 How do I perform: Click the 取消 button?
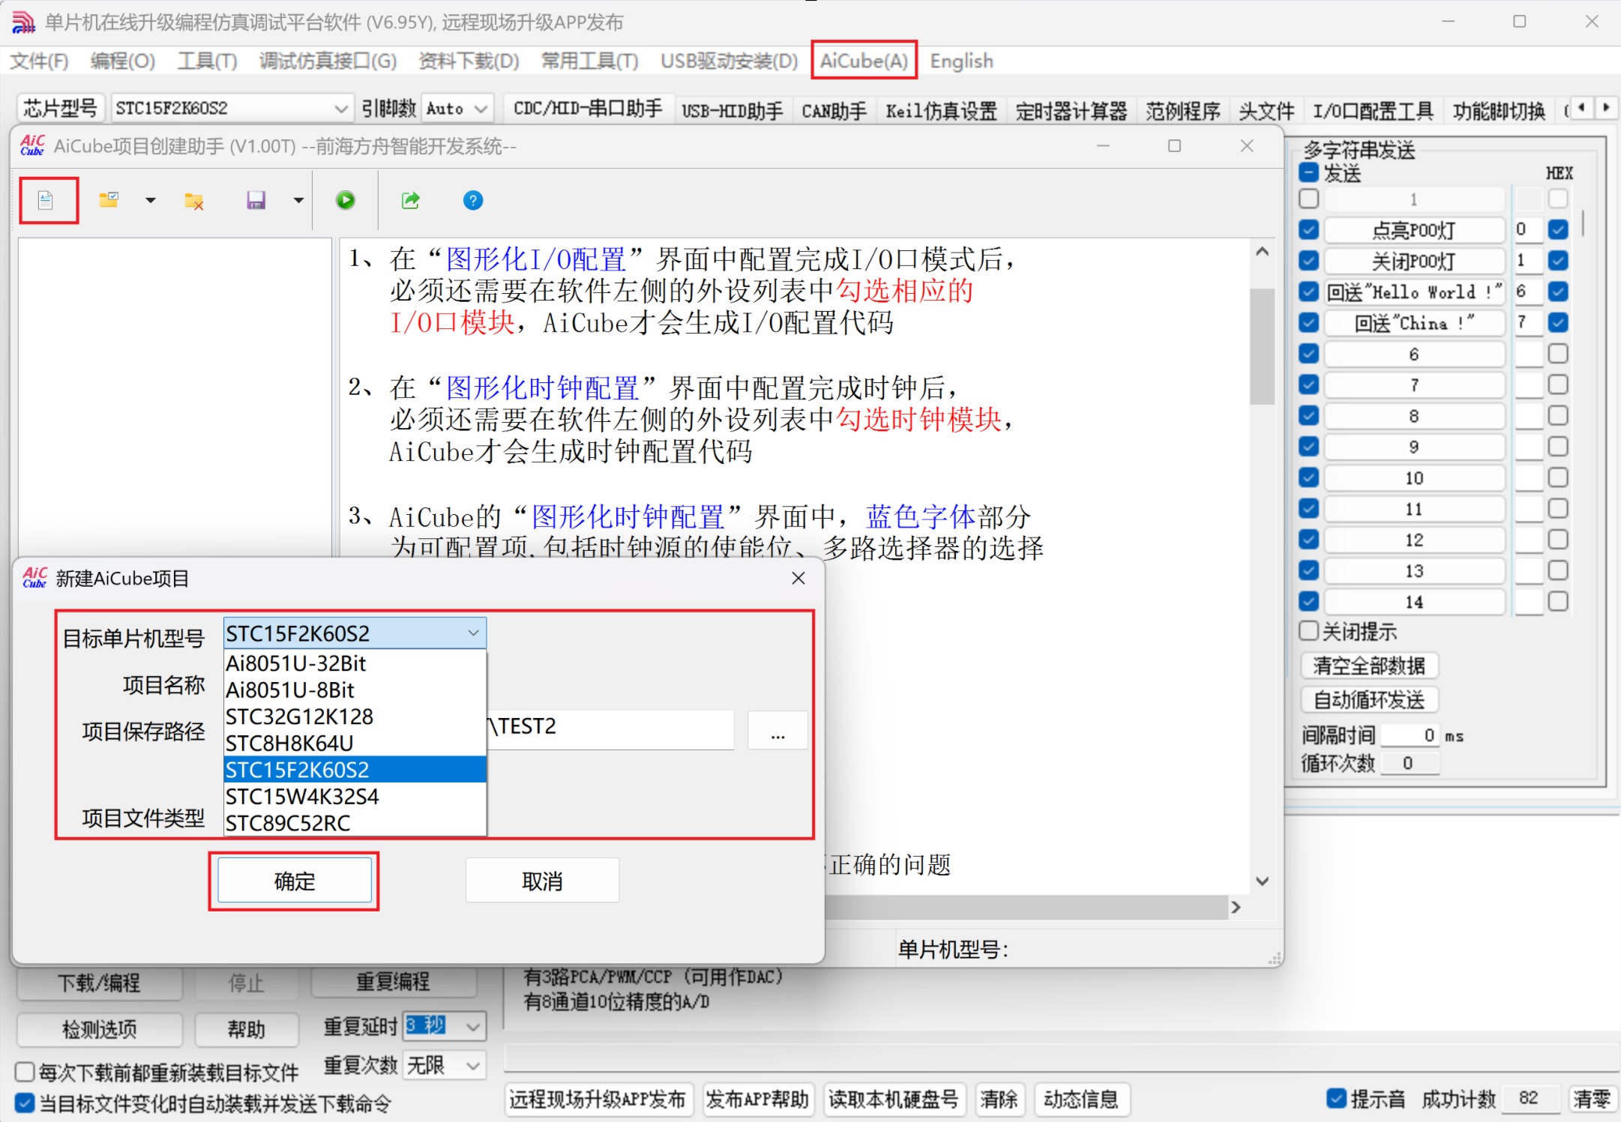542,881
